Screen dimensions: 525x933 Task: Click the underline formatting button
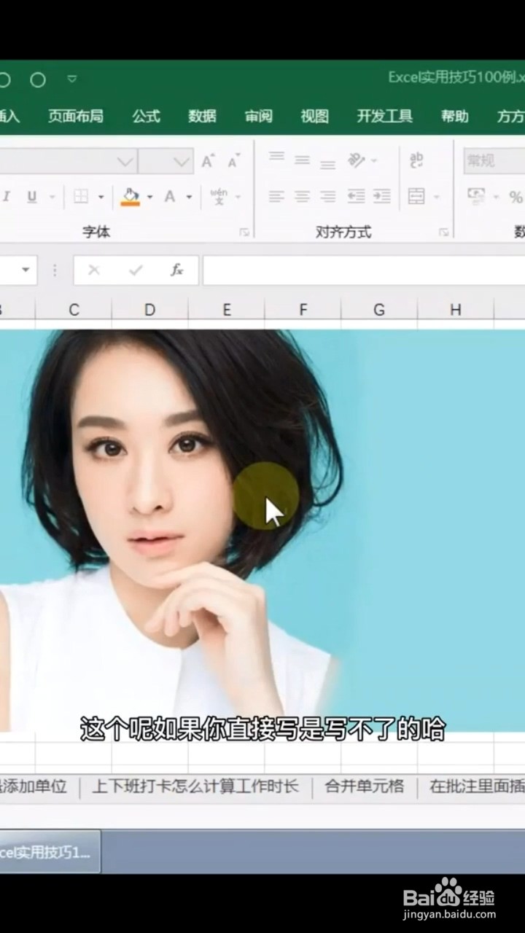point(31,197)
